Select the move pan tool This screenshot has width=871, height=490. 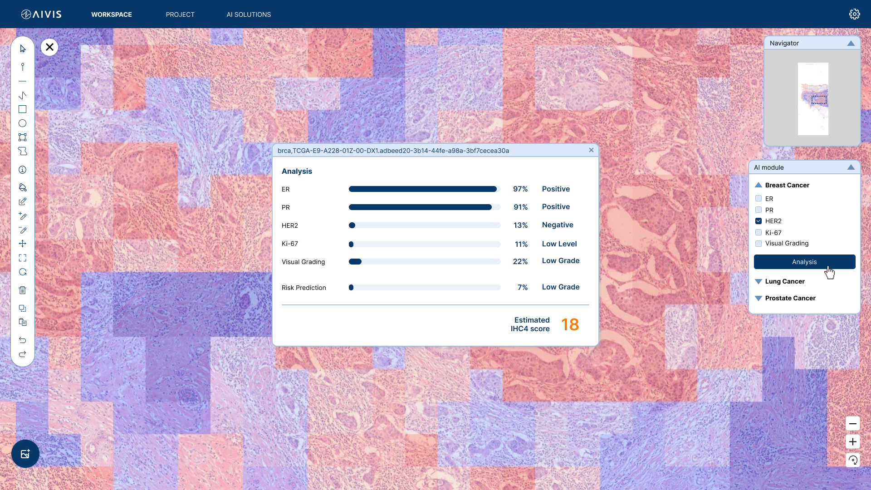coord(22,244)
